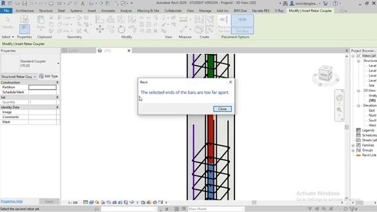Switch to the Annotate ribbon tab
Viewport: 377px width, 212px height.
click(x=108, y=11)
